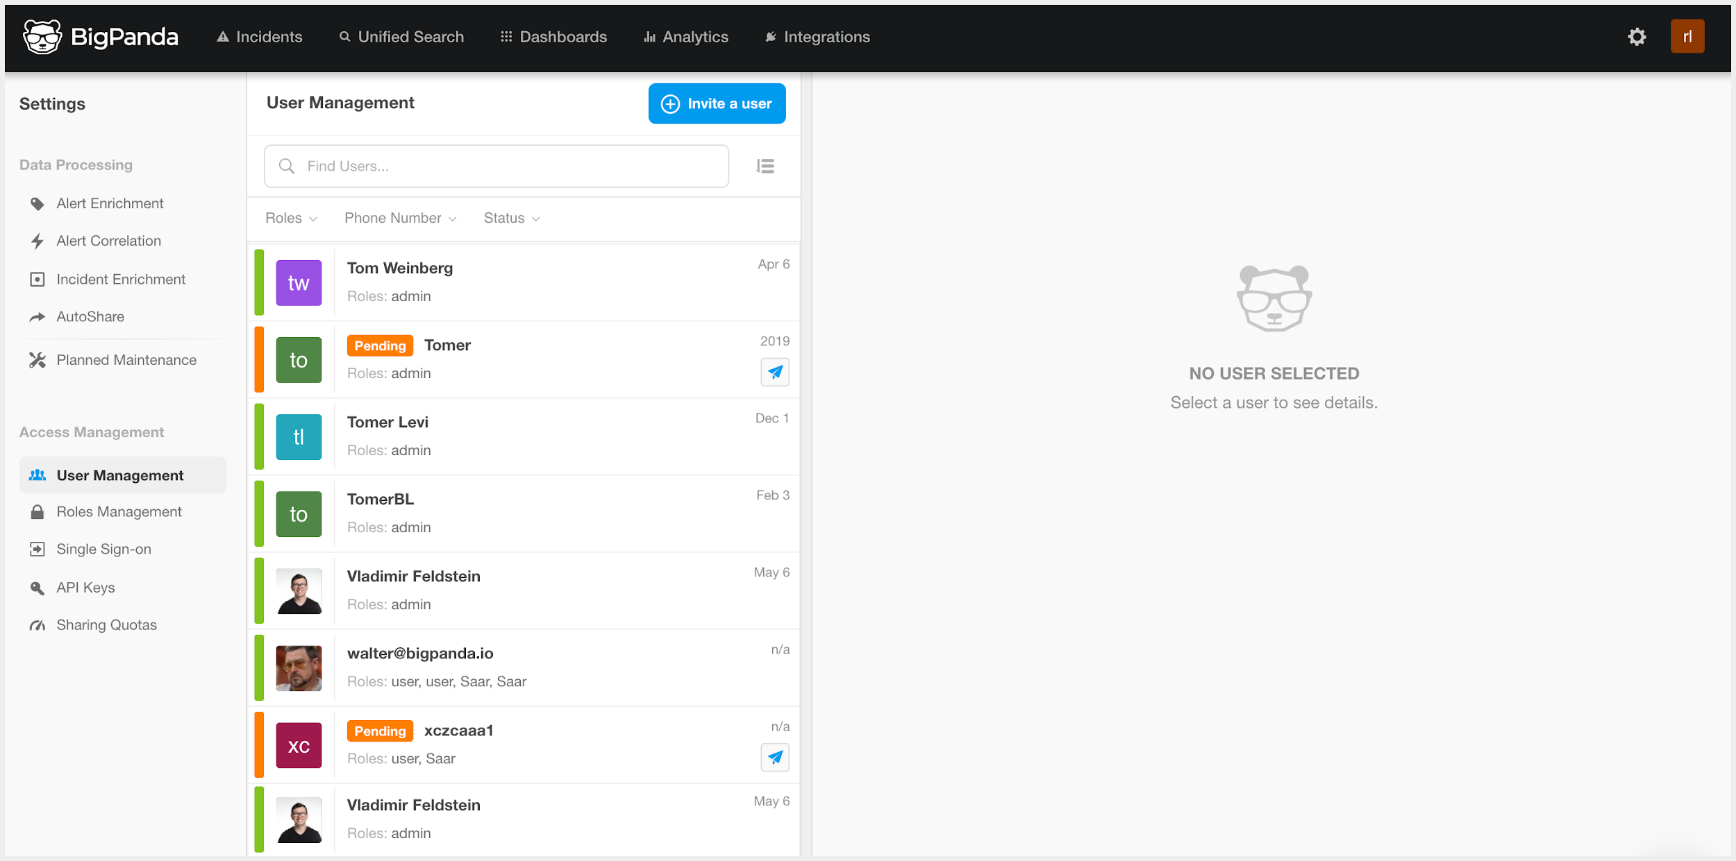Expand the Status filter options
This screenshot has height=861, width=1736.
(510, 218)
